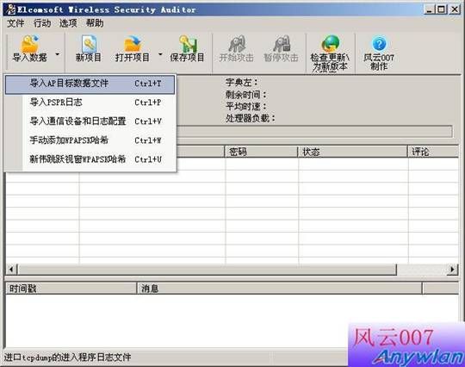Image resolution: width=465 pixels, height=367 pixels.
Task: Open the 选项 menu
Action: point(68,23)
